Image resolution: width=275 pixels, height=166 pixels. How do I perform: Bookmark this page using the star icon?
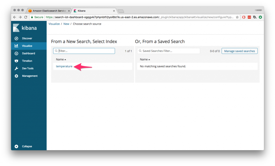[x=238, y=17]
